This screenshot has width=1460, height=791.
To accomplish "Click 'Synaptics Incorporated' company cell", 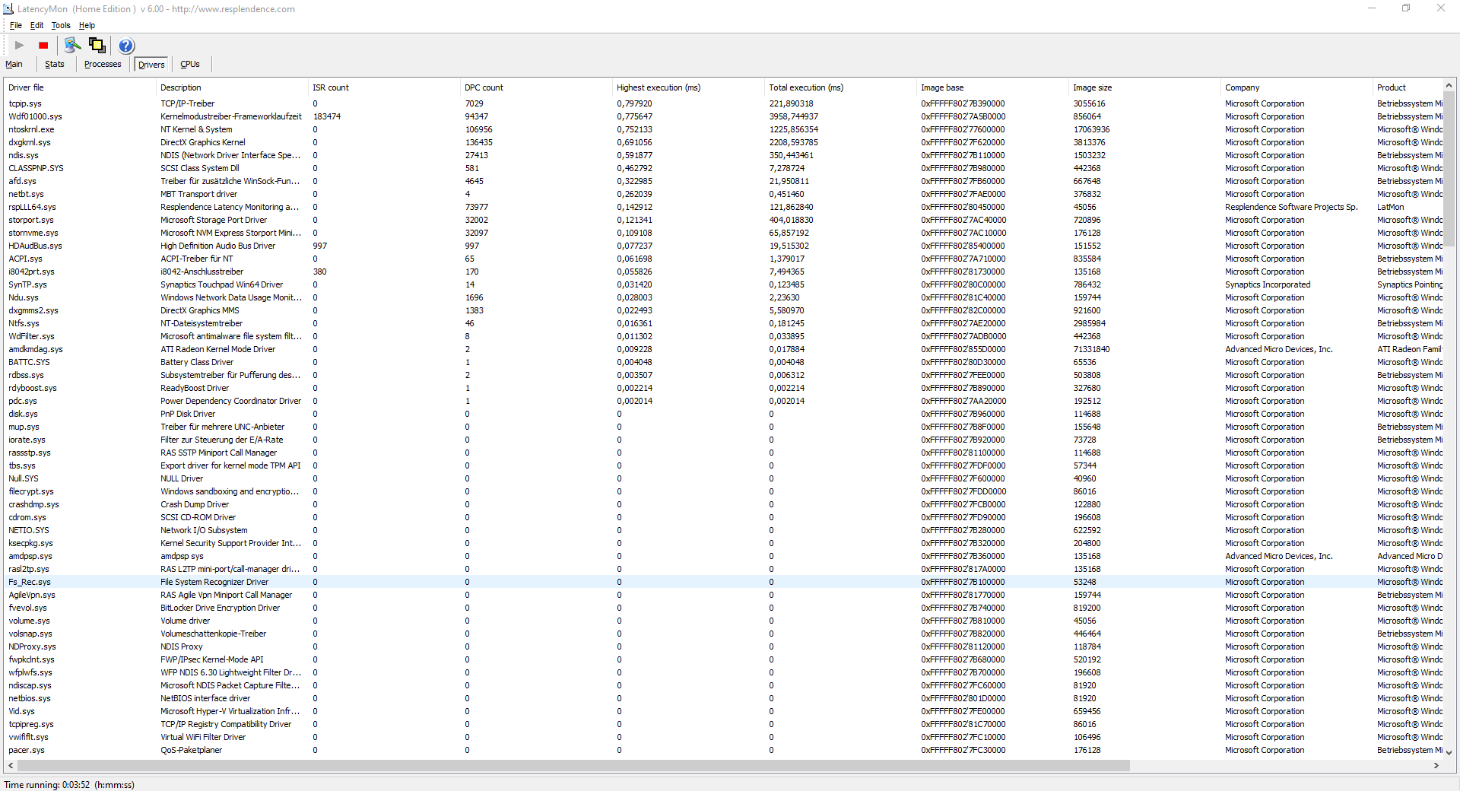I will (1268, 284).
